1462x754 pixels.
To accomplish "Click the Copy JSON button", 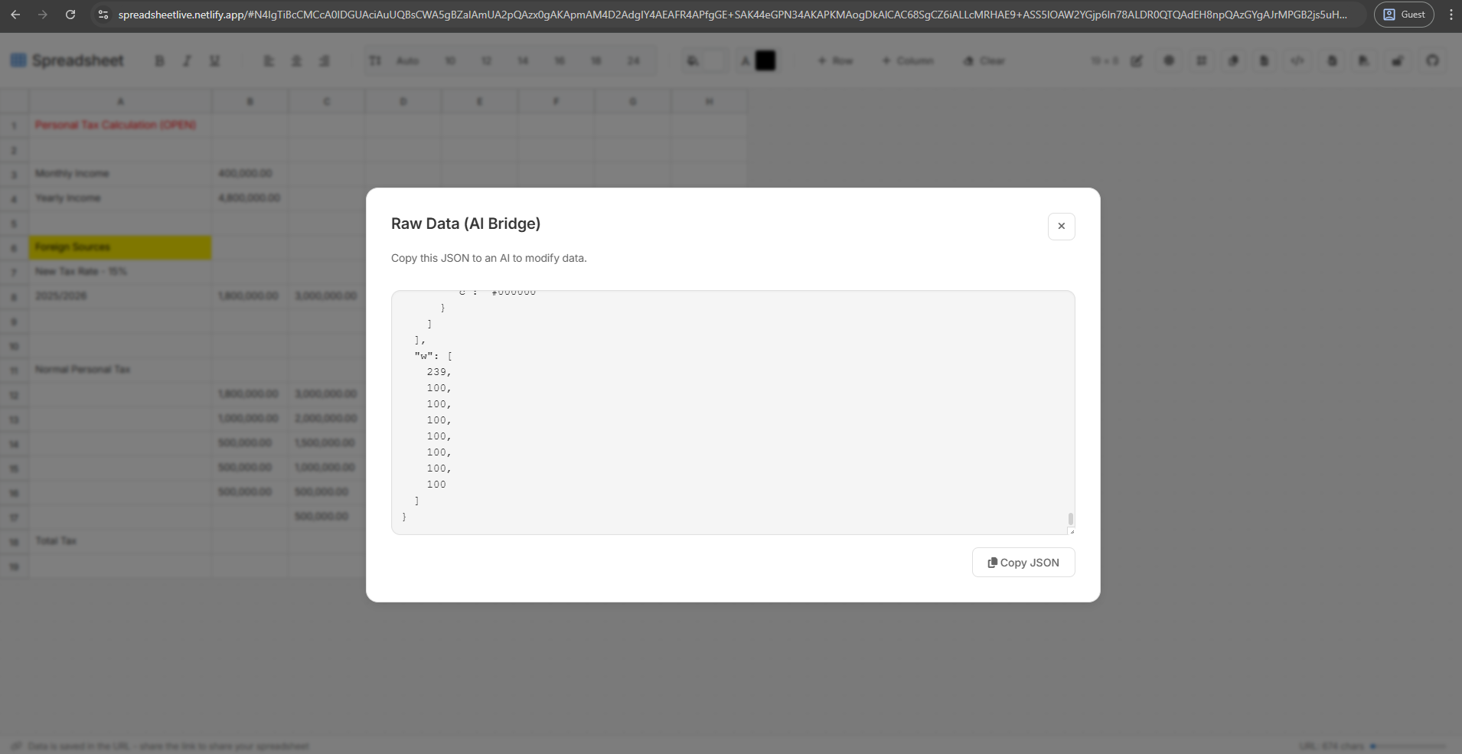I will pyautogui.click(x=1023, y=563).
